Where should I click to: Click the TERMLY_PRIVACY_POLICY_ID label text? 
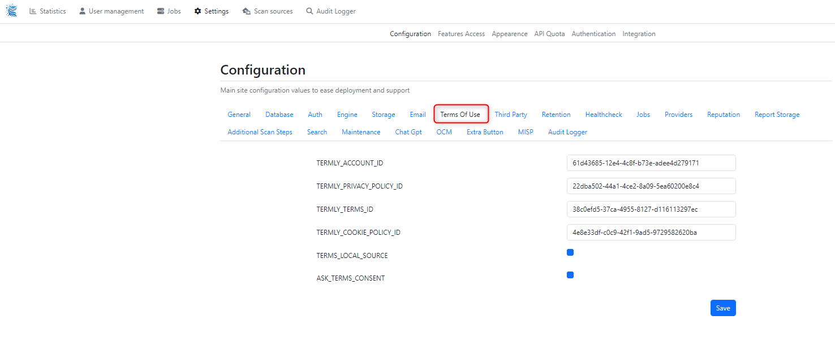(359, 186)
